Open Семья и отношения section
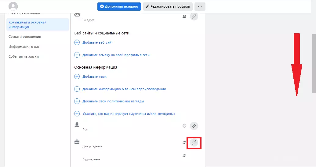This screenshot has height=167, width=316. click(25, 37)
